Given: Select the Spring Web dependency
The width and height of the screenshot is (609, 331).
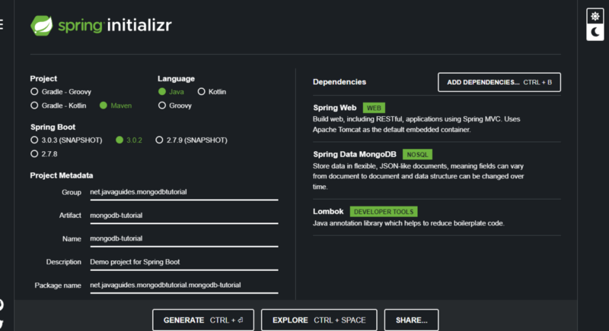Looking at the screenshot, I should [x=436, y=118].
